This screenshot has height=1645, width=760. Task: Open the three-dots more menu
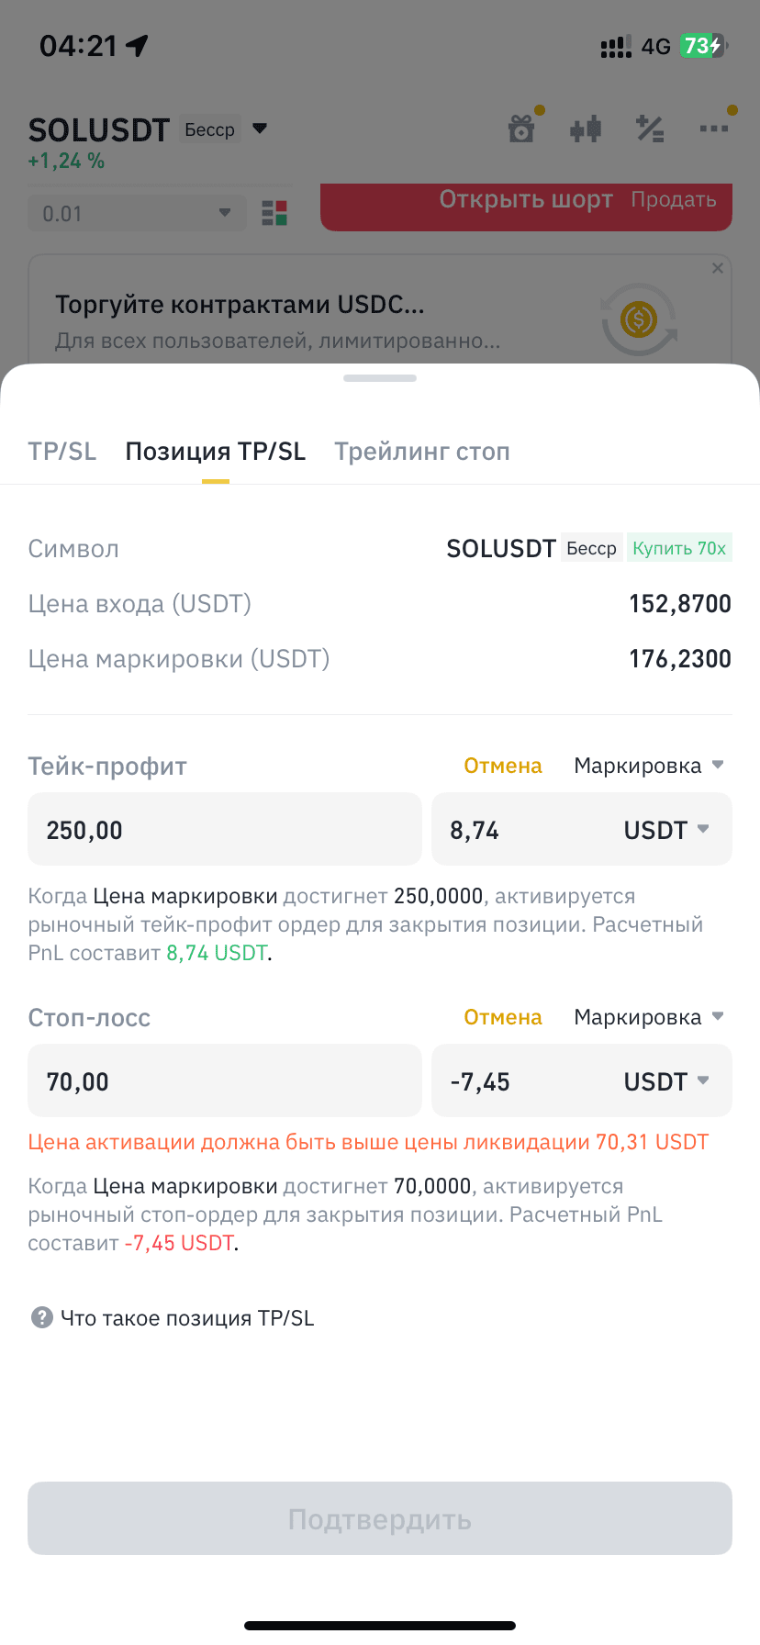(713, 129)
